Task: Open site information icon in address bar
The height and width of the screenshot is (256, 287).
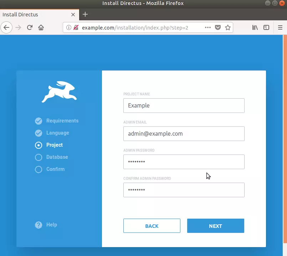Action: click(x=69, y=28)
